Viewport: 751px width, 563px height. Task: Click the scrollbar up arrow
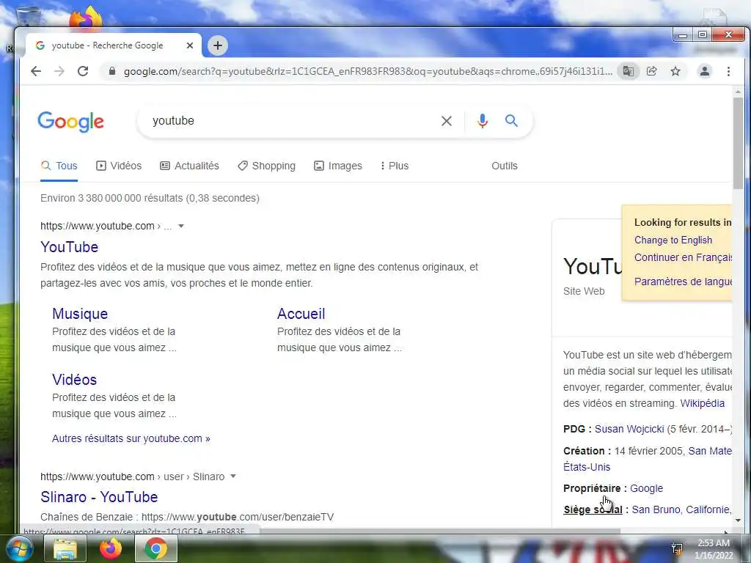(x=738, y=92)
